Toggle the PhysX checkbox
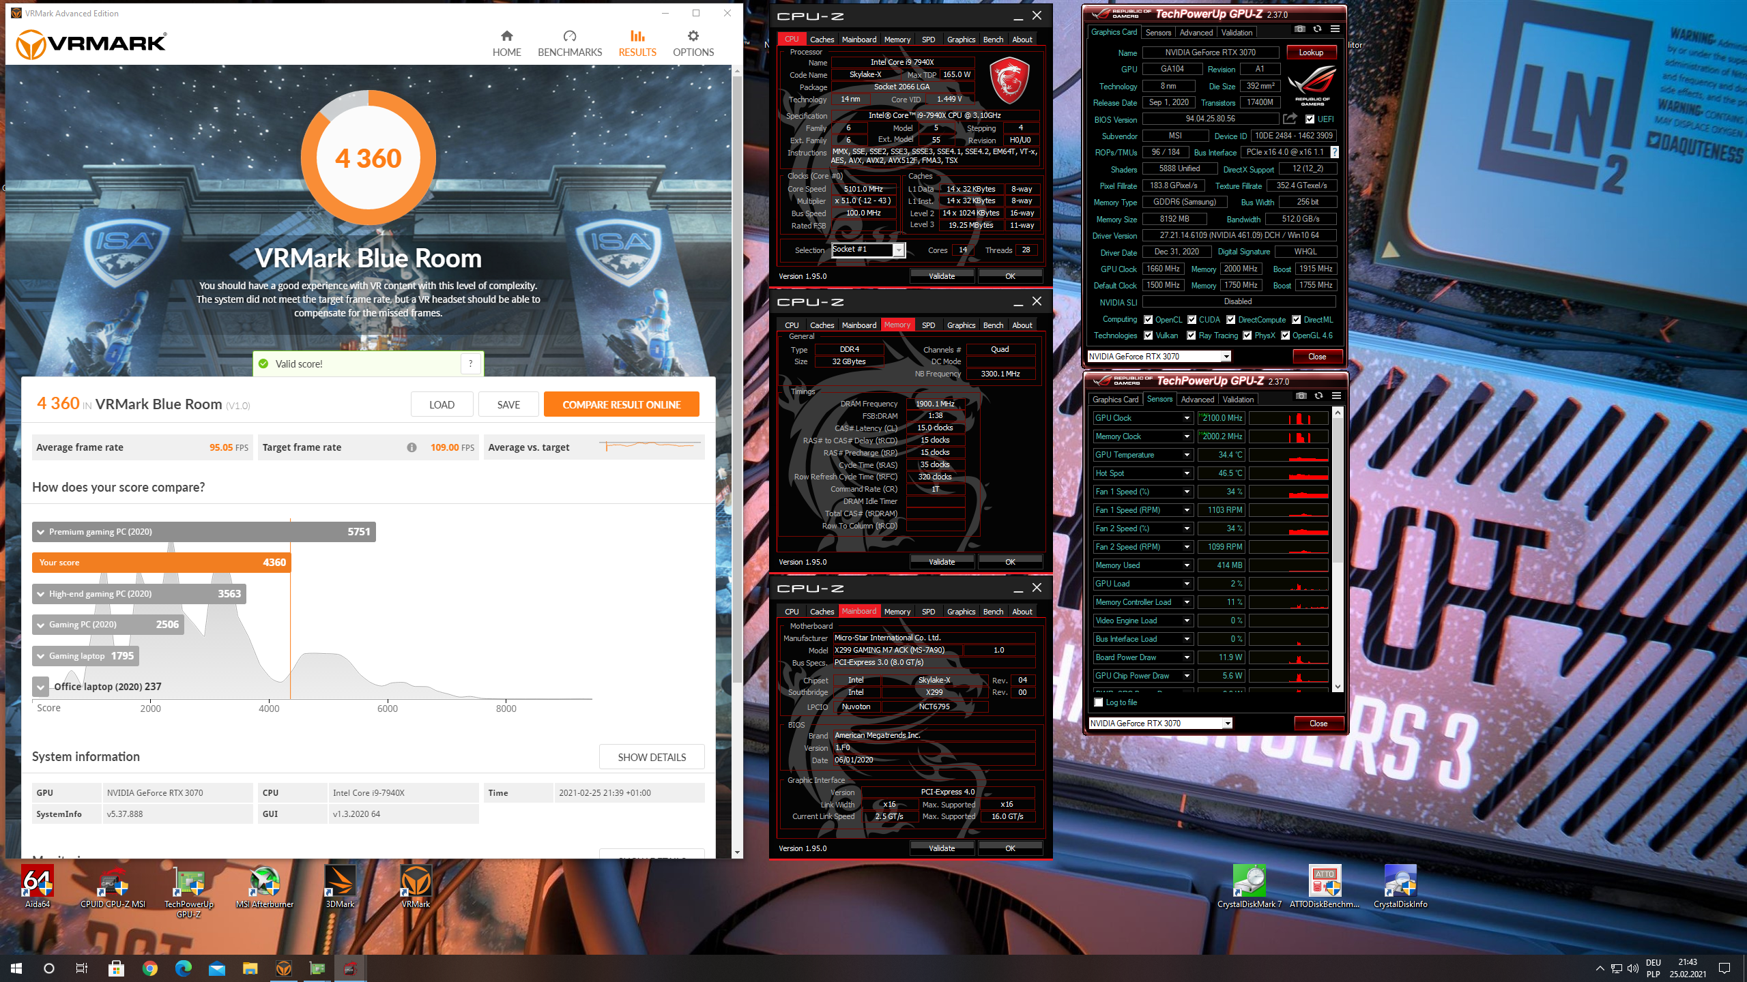The image size is (1747, 982). [x=1247, y=336]
